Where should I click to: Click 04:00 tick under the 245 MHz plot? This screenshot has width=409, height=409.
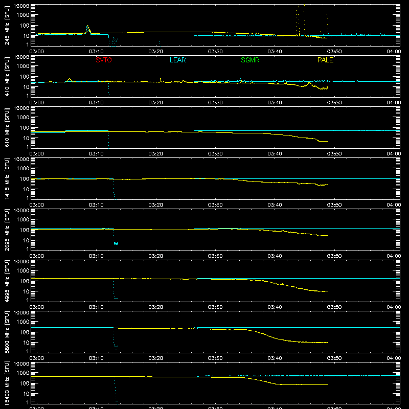pos(394,52)
